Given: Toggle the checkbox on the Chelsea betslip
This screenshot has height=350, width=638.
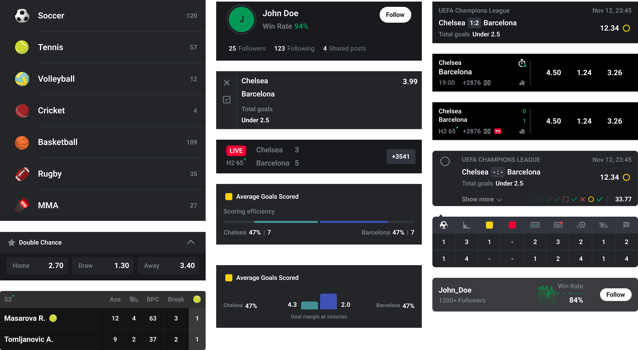Looking at the screenshot, I should [227, 100].
